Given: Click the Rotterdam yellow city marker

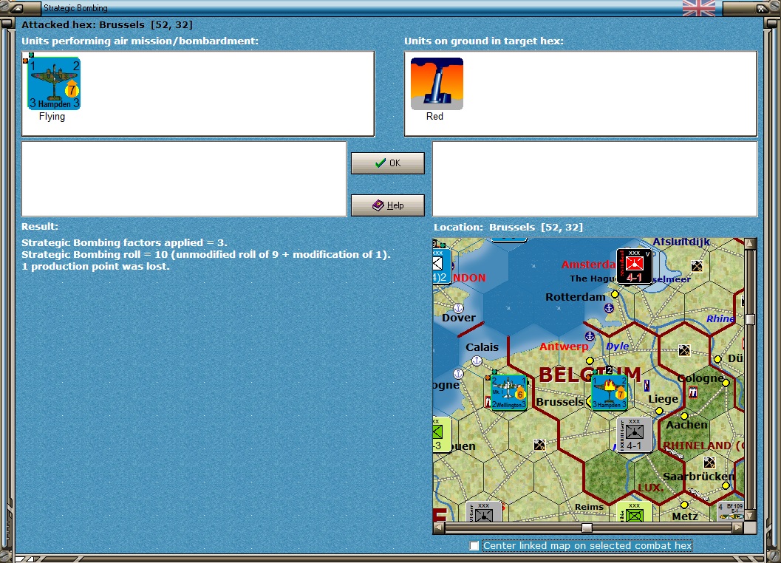Looking at the screenshot, I should coord(615,295).
